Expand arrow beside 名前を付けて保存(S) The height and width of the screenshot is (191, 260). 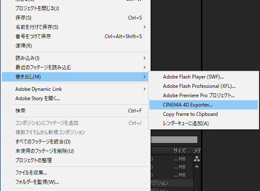pos(144,27)
